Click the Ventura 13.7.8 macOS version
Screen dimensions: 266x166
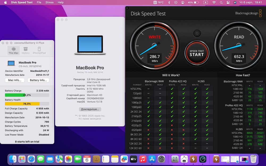click(x=94, y=102)
